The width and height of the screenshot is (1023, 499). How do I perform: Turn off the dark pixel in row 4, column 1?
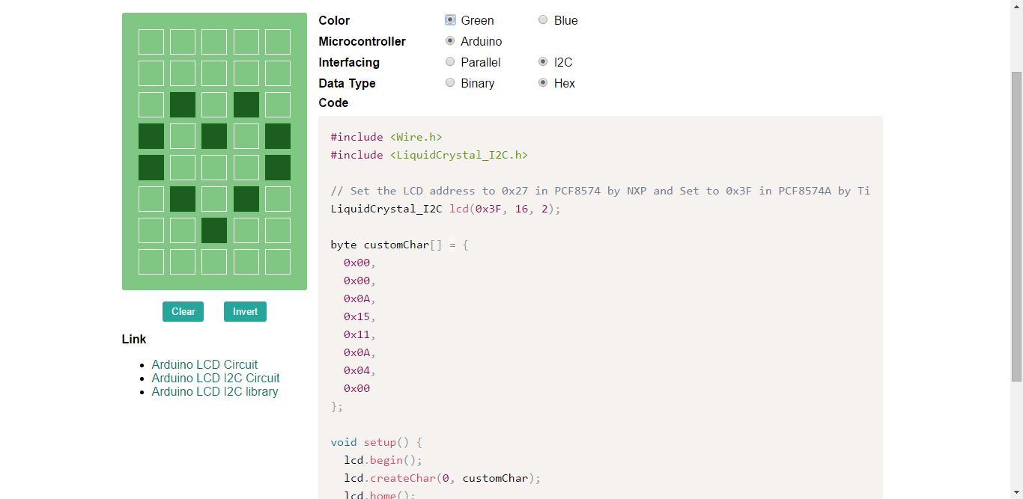[x=151, y=136]
